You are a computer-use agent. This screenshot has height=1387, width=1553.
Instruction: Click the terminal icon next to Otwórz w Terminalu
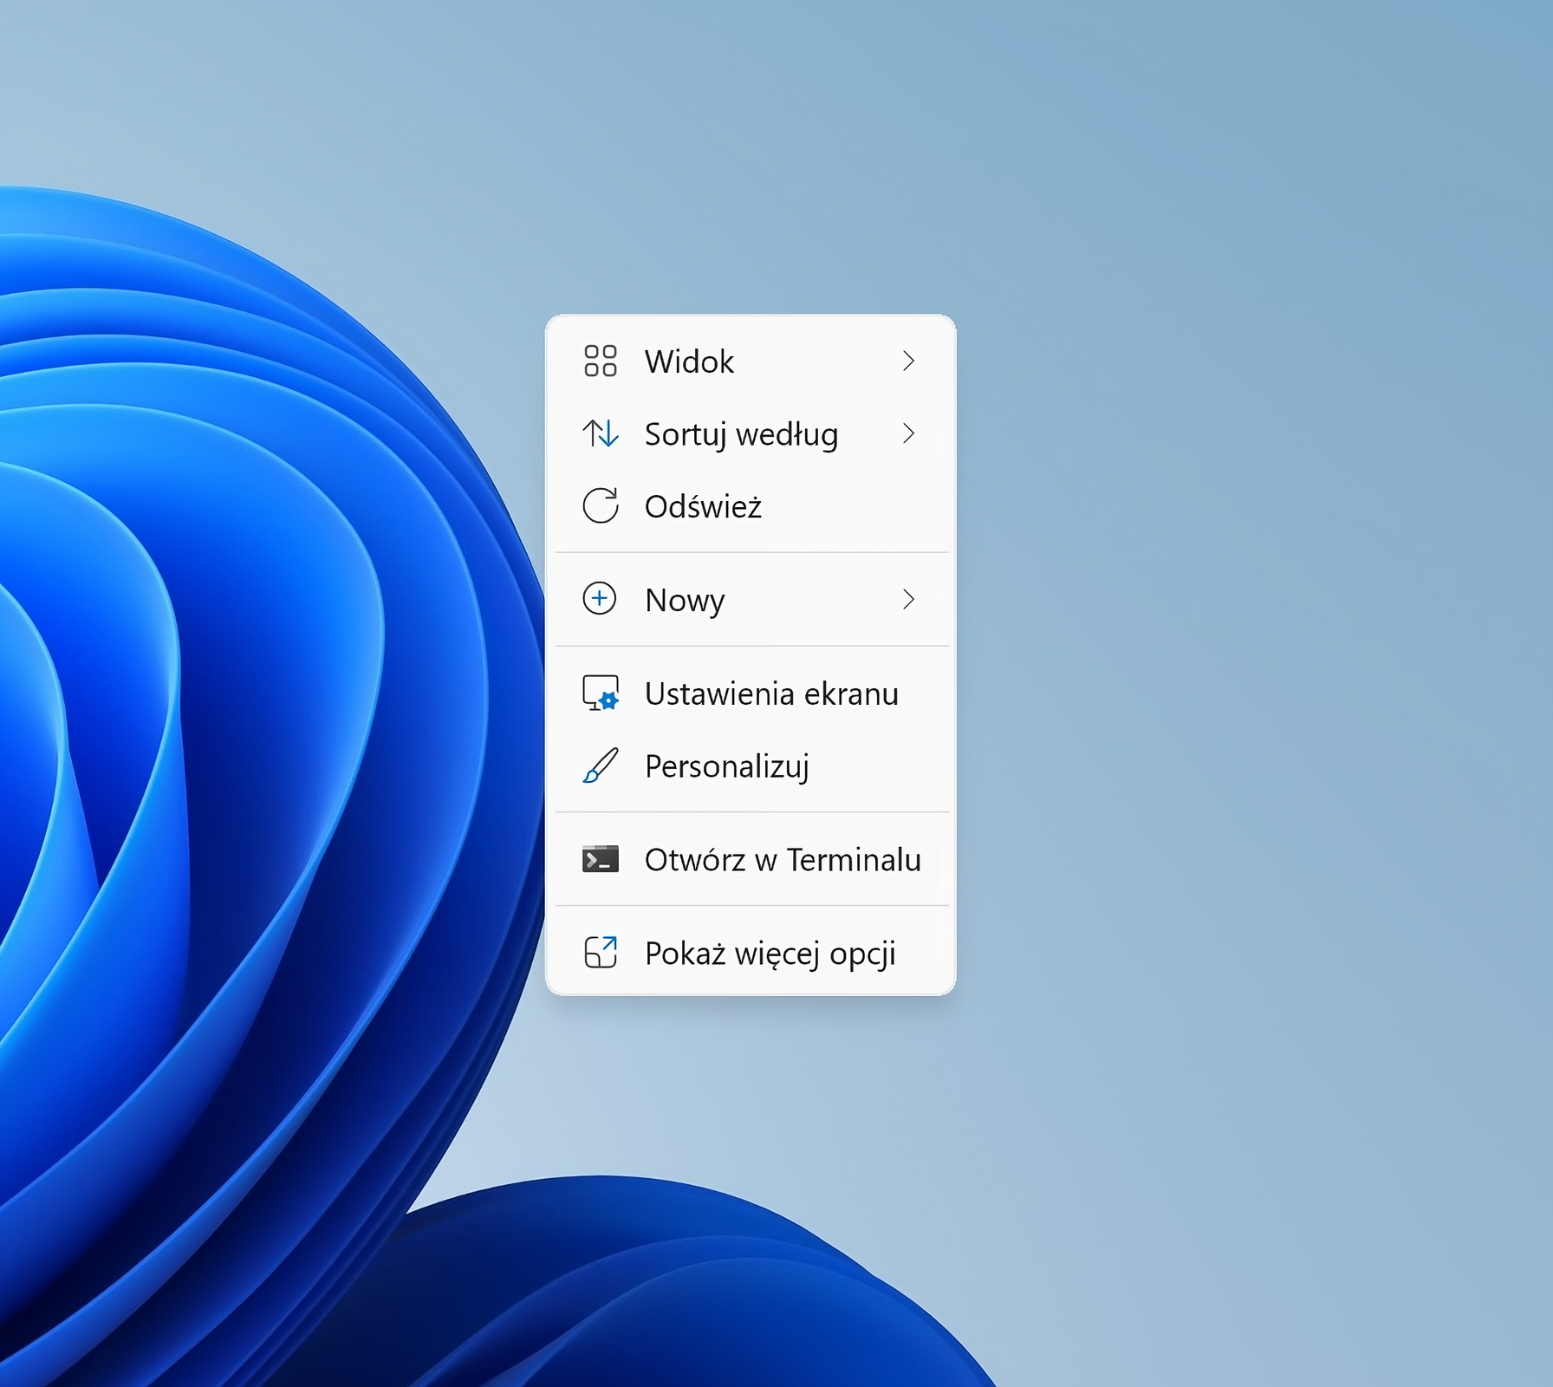[x=599, y=860]
